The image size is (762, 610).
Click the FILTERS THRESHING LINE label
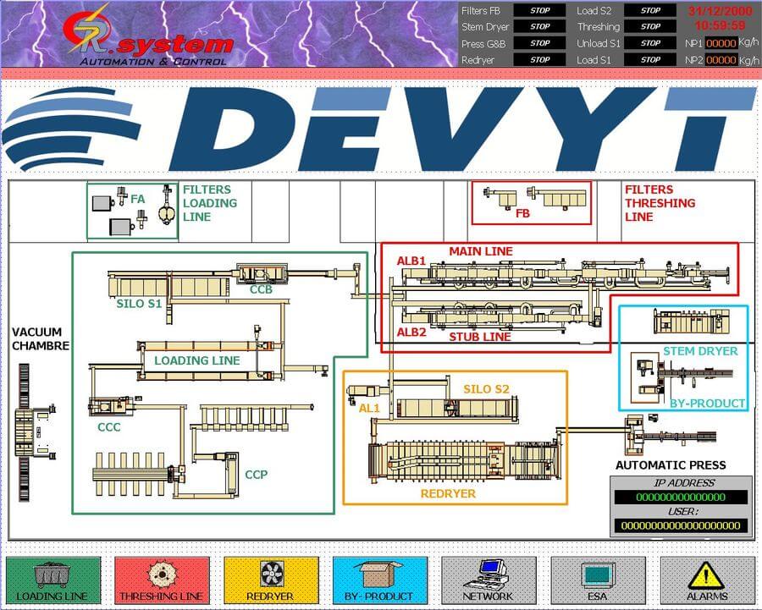[660, 203]
